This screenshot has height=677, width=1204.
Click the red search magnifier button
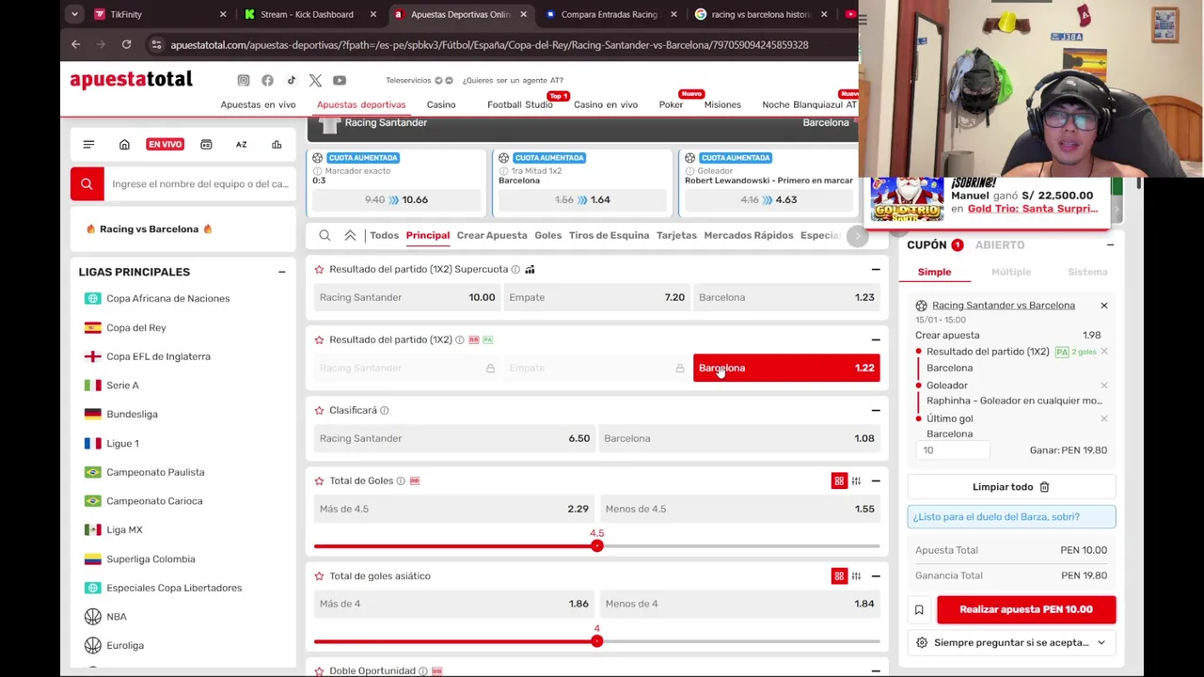87,183
